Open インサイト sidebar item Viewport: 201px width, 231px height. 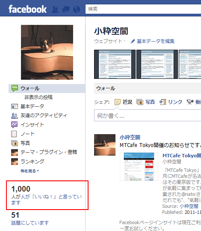point(33,125)
